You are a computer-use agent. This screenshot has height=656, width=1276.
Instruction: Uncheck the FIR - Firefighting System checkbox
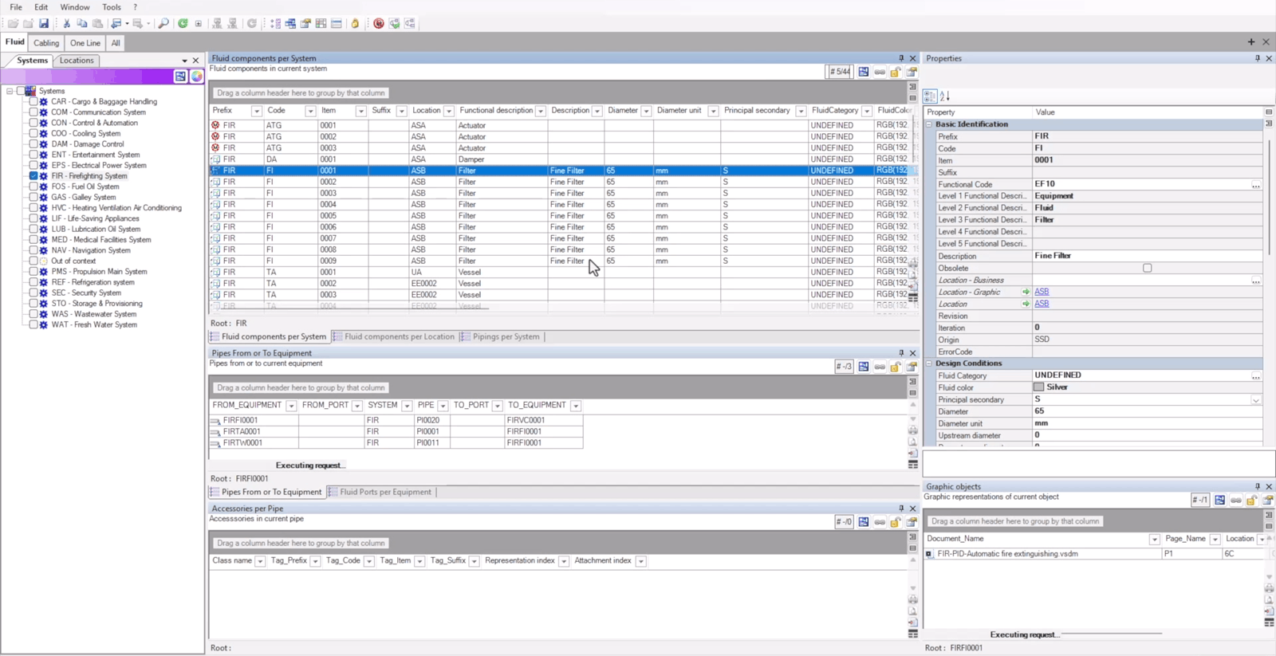(x=33, y=176)
